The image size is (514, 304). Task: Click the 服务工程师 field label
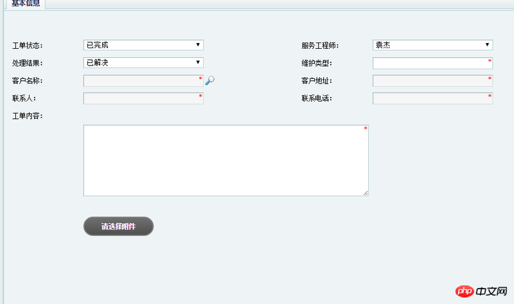click(x=320, y=46)
